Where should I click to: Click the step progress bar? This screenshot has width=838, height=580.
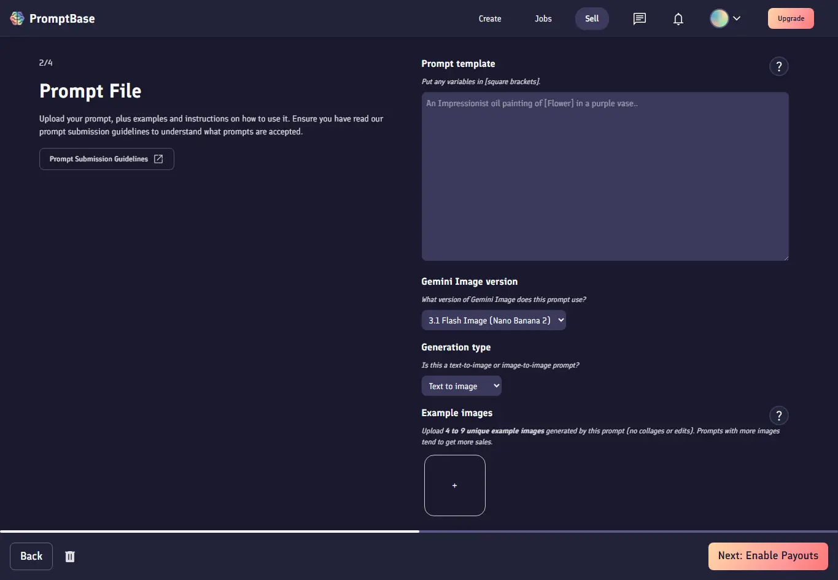tap(419, 532)
